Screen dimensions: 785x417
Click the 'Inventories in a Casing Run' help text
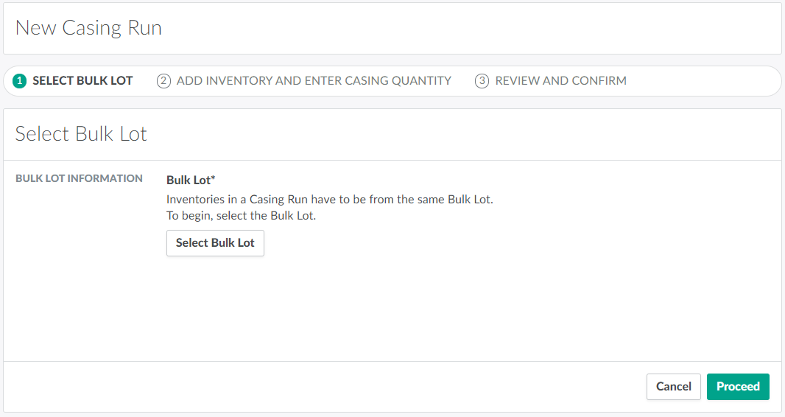point(329,200)
